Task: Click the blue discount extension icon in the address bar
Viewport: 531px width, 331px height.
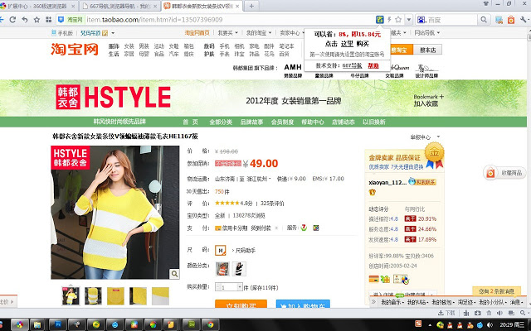Action: [x=380, y=20]
